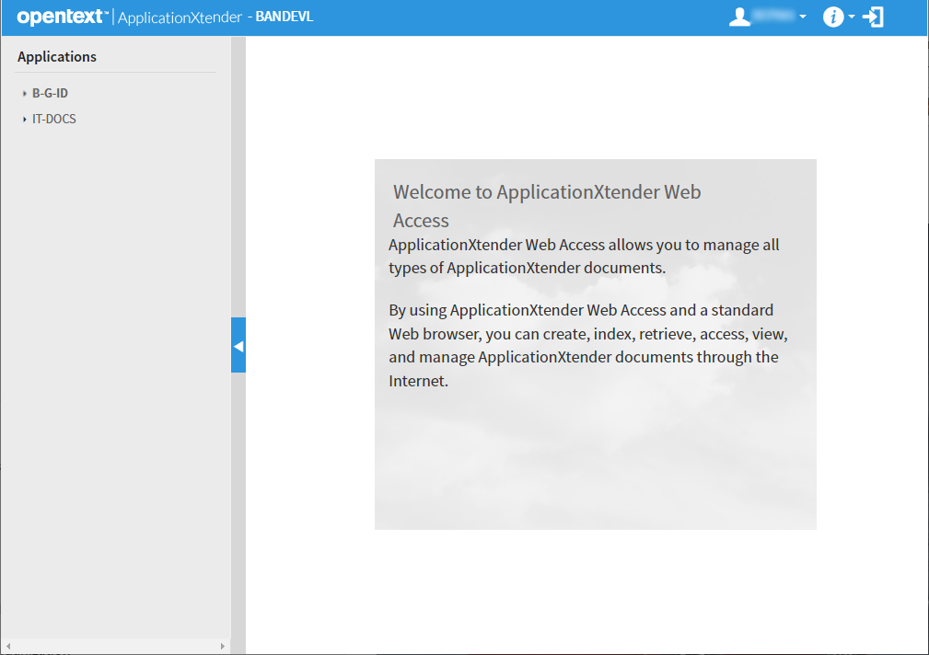
Task: Click the sidebar horizontal scrollbar track
Action: (115, 647)
